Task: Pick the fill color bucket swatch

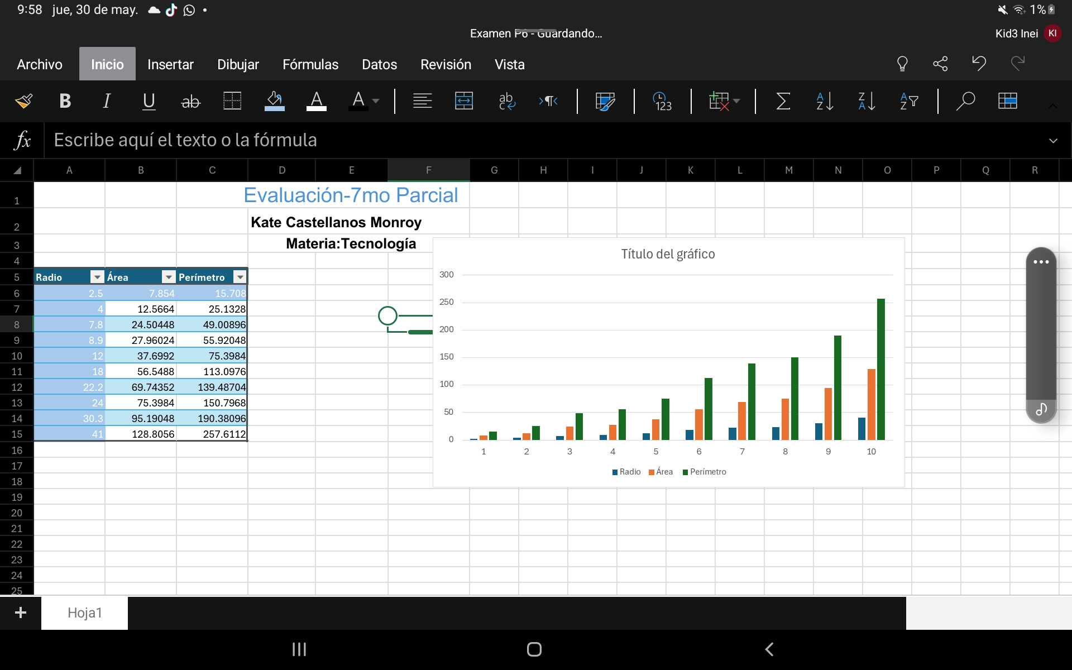Action: (x=274, y=101)
